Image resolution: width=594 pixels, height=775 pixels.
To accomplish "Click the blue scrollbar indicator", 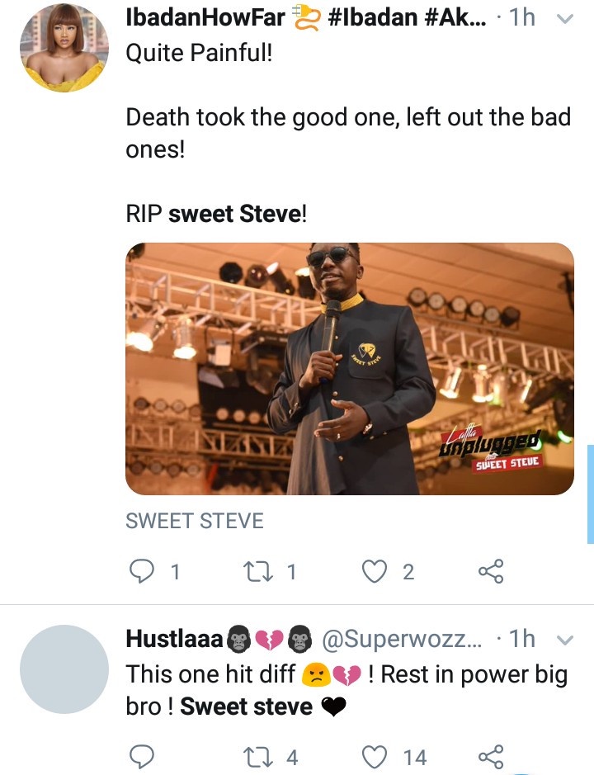I will pos(590,494).
